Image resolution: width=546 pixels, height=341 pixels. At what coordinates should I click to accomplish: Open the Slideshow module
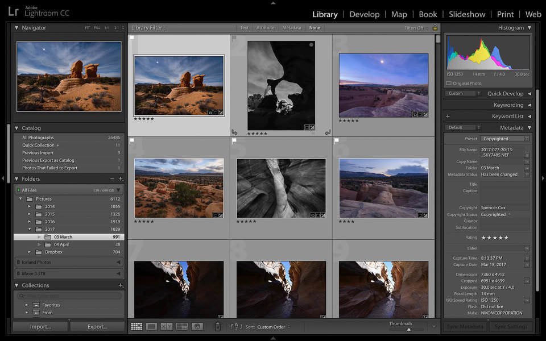click(x=466, y=14)
